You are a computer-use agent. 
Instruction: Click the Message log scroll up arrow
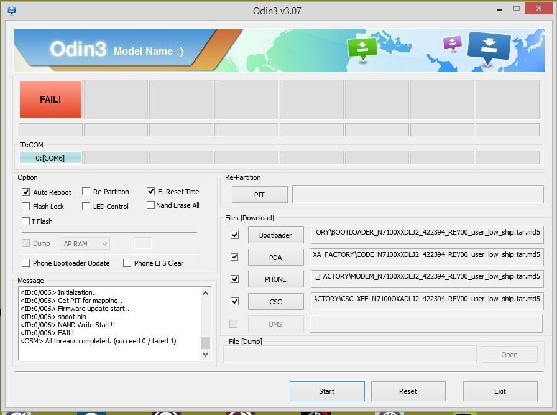[205, 293]
